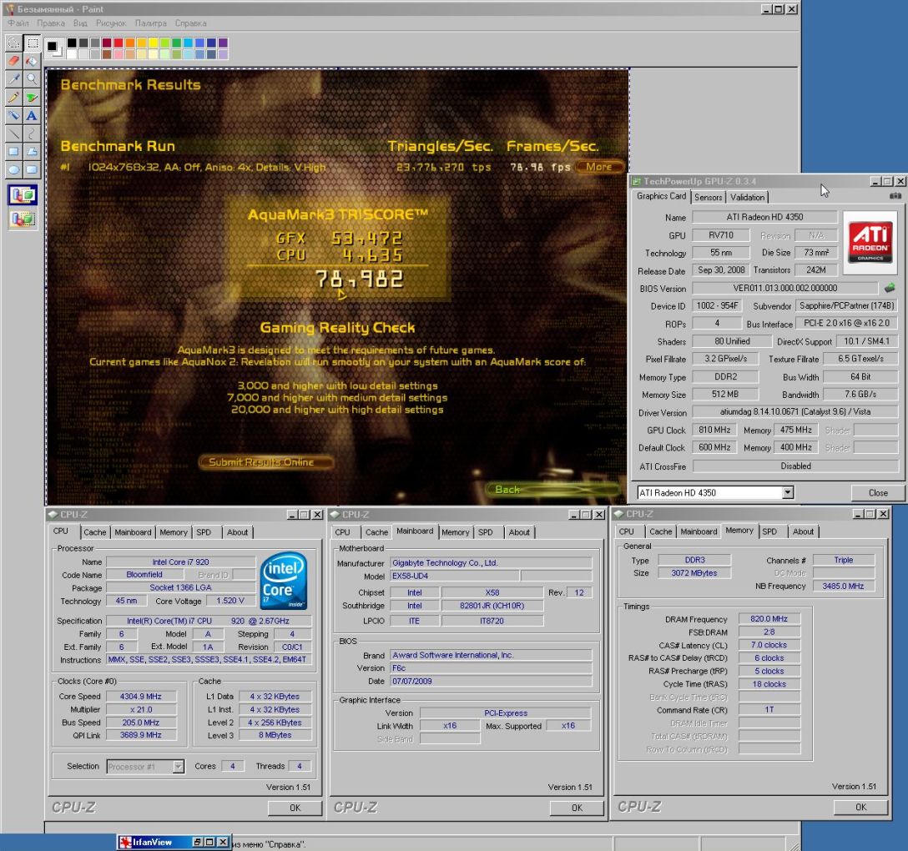Click the GPU-Z screenshot camera icon
This screenshot has width=908, height=851.
click(x=895, y=196)
